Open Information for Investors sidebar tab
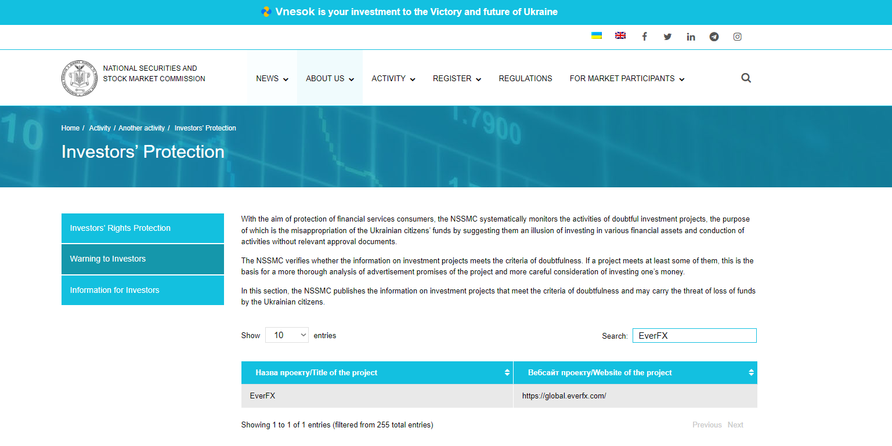This screenshot has width=892, height=446. (143, 290)
